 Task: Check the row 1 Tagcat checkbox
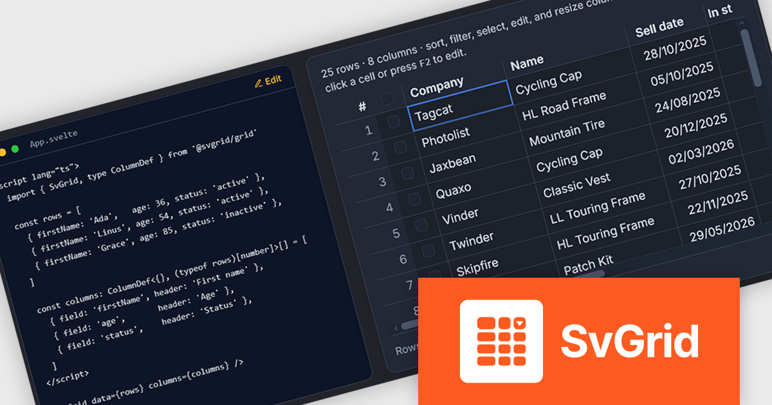click(393, 122)
